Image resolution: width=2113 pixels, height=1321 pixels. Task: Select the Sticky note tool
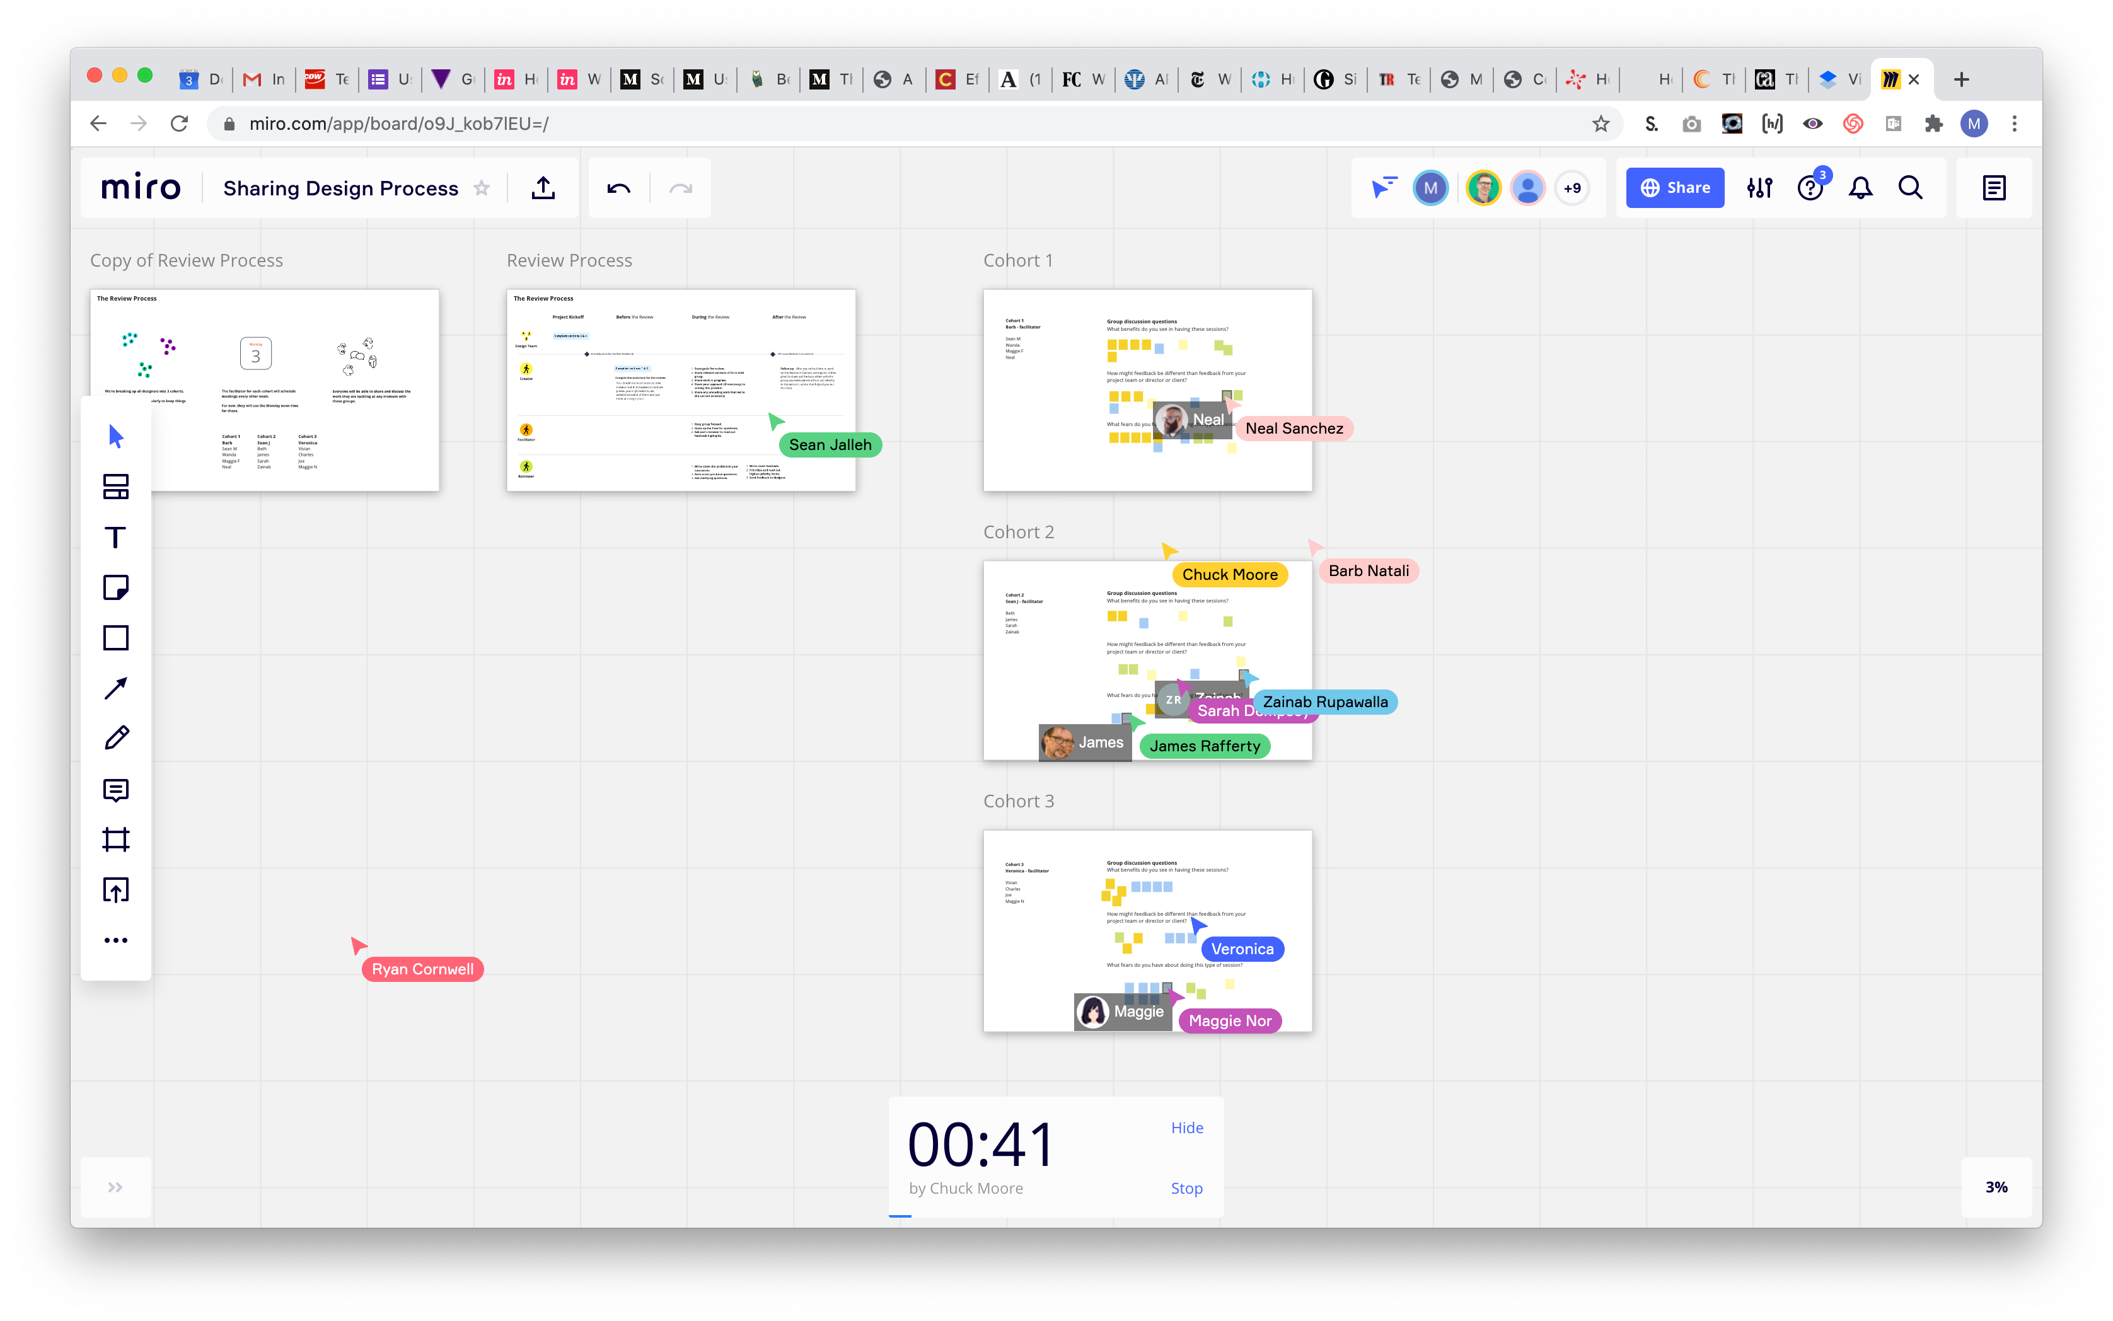click(x=115, y=587)
